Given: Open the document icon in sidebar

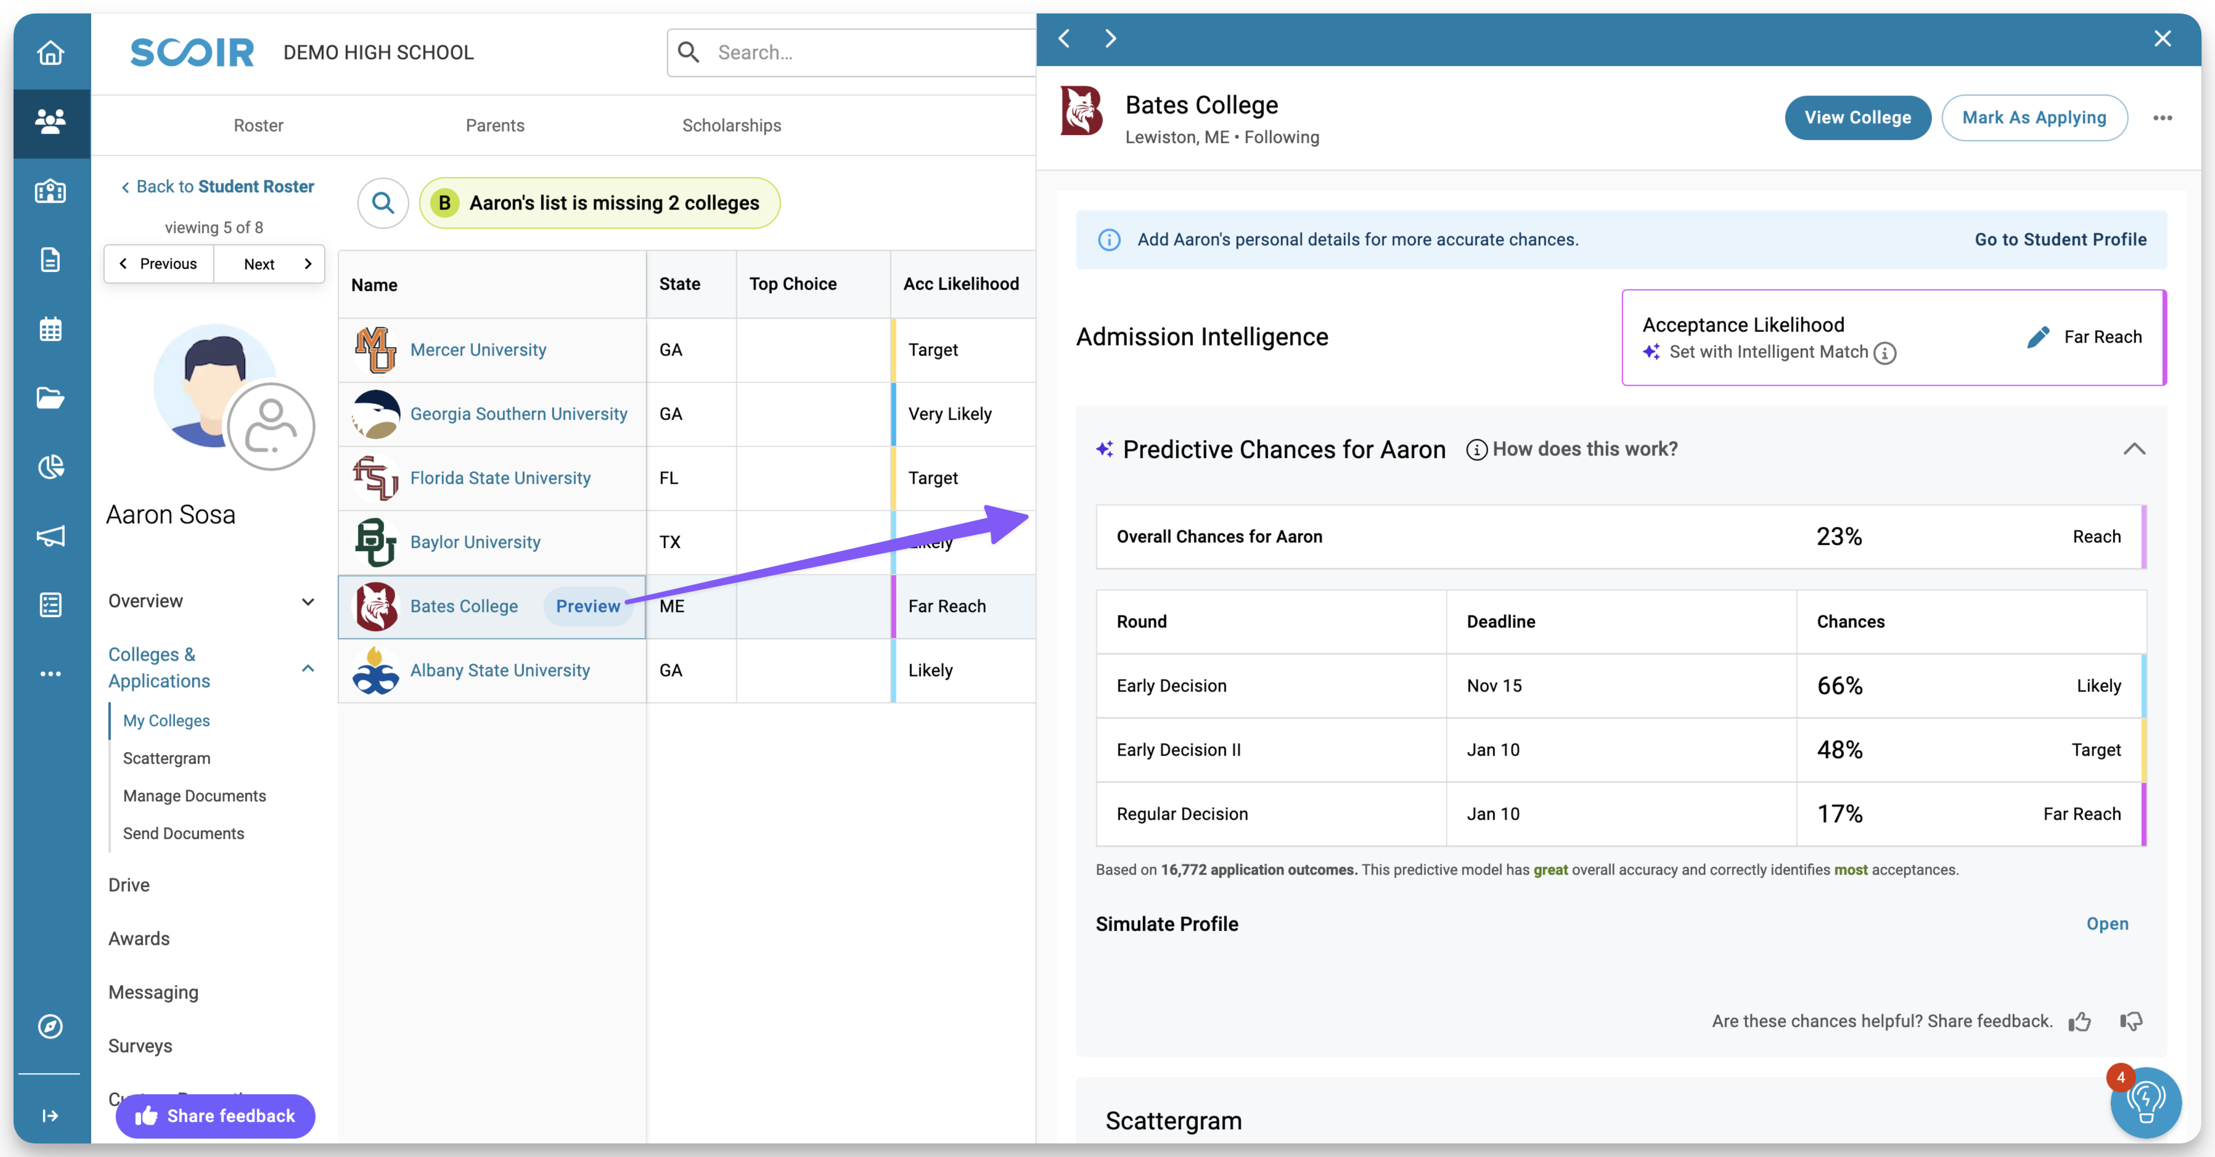Looking at the screenshot, I should [50, 260].
